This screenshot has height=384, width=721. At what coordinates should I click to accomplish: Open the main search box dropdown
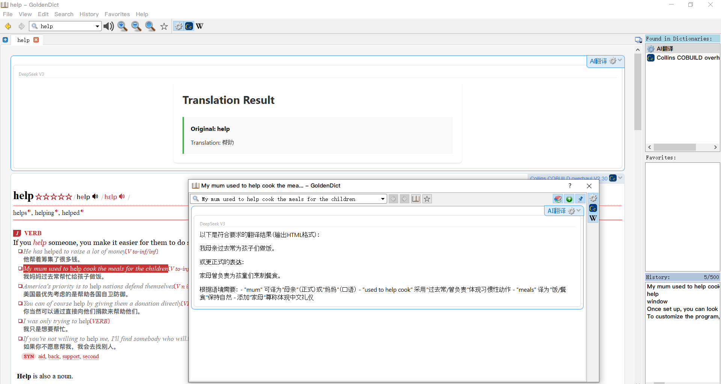tap(97, 26)
